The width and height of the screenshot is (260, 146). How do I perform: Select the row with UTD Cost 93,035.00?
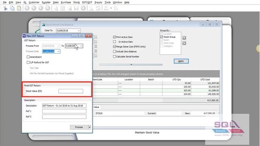click(x=156, y=87)
